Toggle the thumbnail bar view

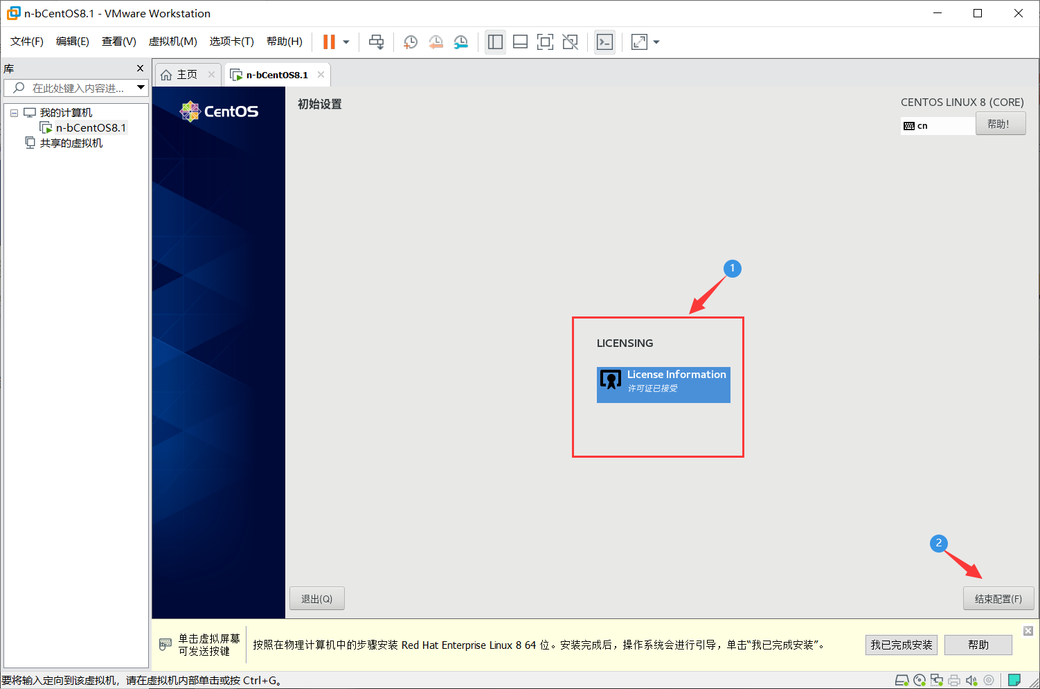coord(520,42)
